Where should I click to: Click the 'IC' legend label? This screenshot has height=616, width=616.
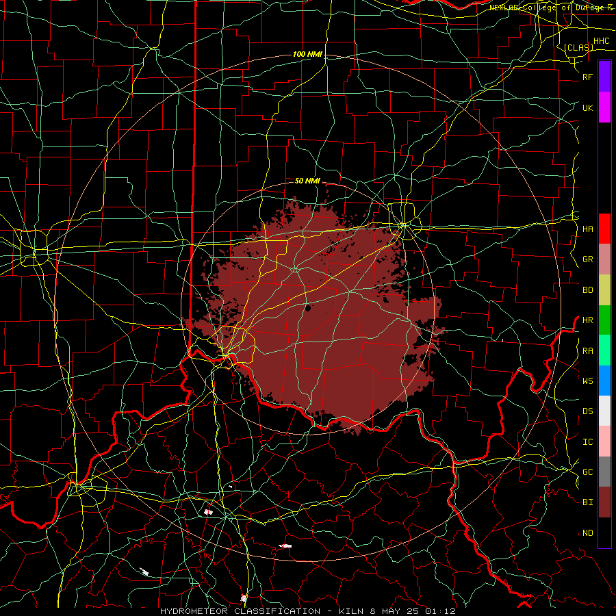[x=587, y=442]
